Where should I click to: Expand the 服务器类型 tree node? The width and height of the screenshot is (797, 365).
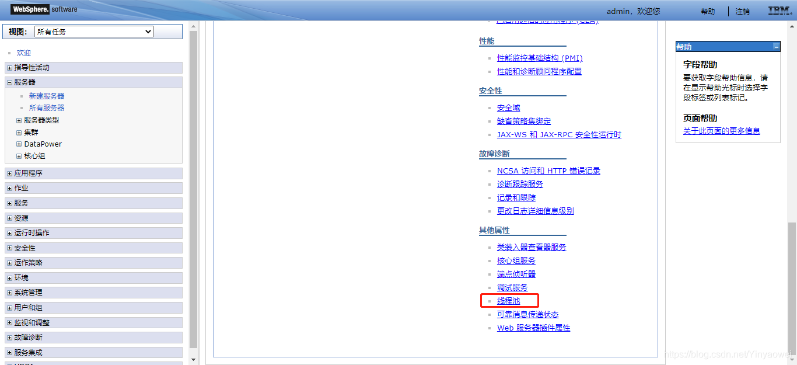click(19, 120)
